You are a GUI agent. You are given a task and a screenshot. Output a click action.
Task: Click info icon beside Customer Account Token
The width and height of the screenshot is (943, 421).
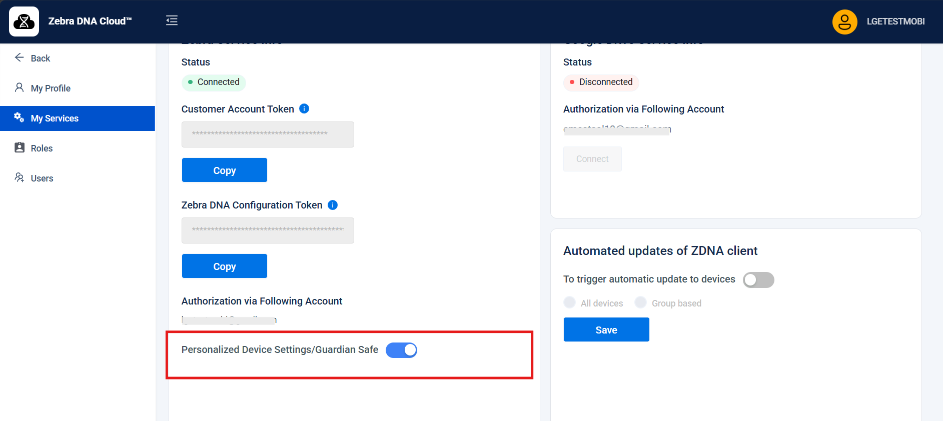click(304, 108)
